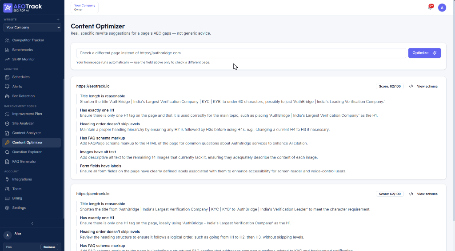Click View schema in first result card

(427, 87)
